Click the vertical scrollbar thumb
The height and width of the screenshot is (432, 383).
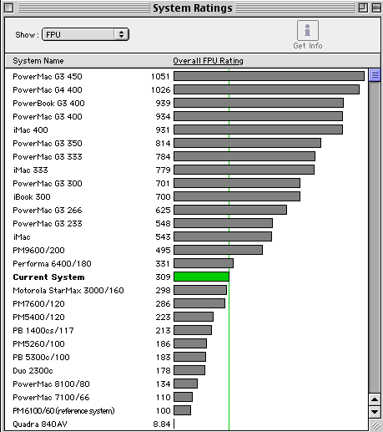(x=375, y=75)
